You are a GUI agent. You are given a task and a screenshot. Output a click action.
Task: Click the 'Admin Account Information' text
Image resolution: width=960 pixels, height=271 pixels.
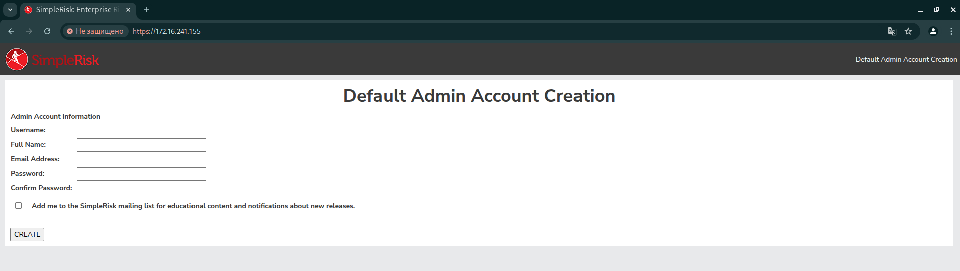[55, 116]
